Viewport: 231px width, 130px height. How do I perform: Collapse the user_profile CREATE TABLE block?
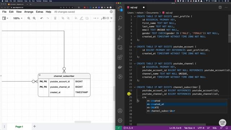[x=135, y=16]
